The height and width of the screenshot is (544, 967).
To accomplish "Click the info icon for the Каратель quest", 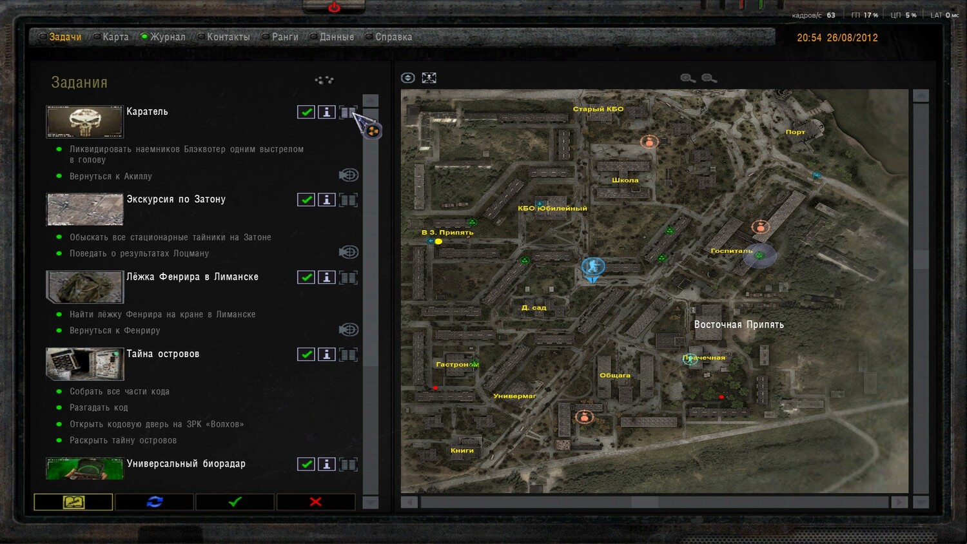I will click(327, 112).
